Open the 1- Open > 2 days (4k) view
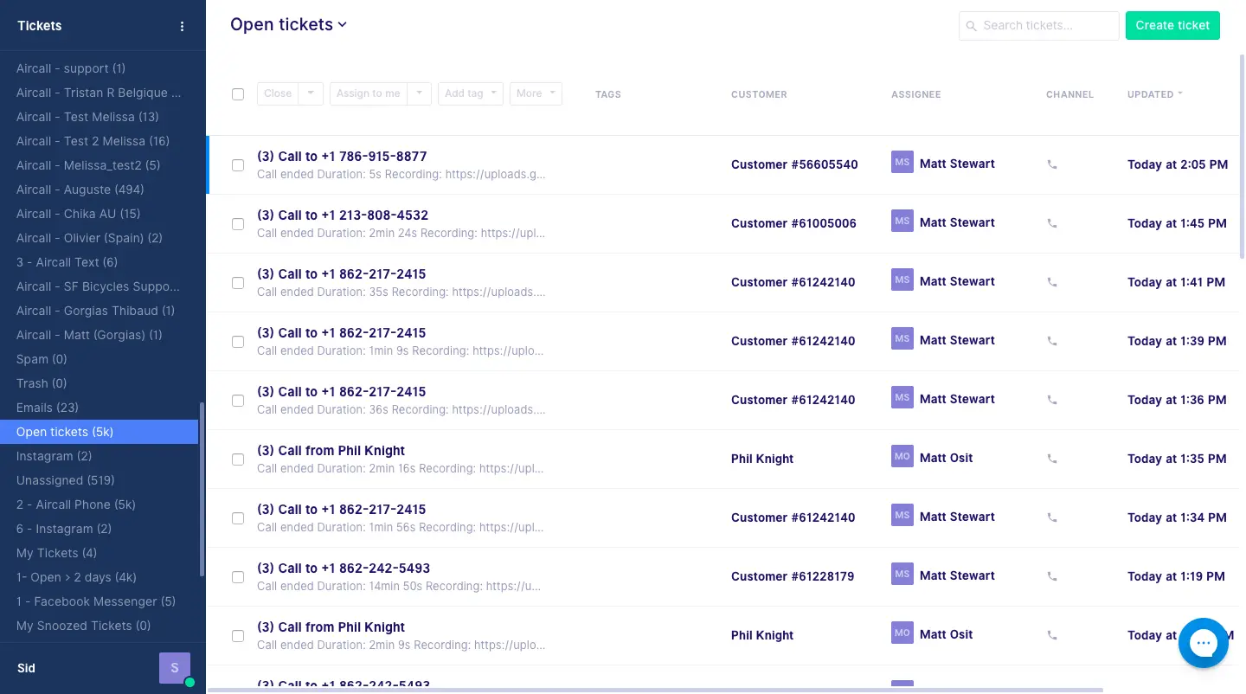 click(x=76, y=577)
